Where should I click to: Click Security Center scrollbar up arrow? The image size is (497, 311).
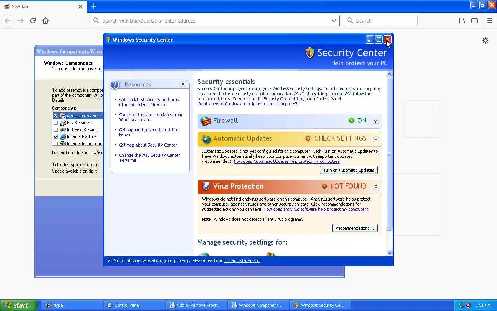coord(389,74)
